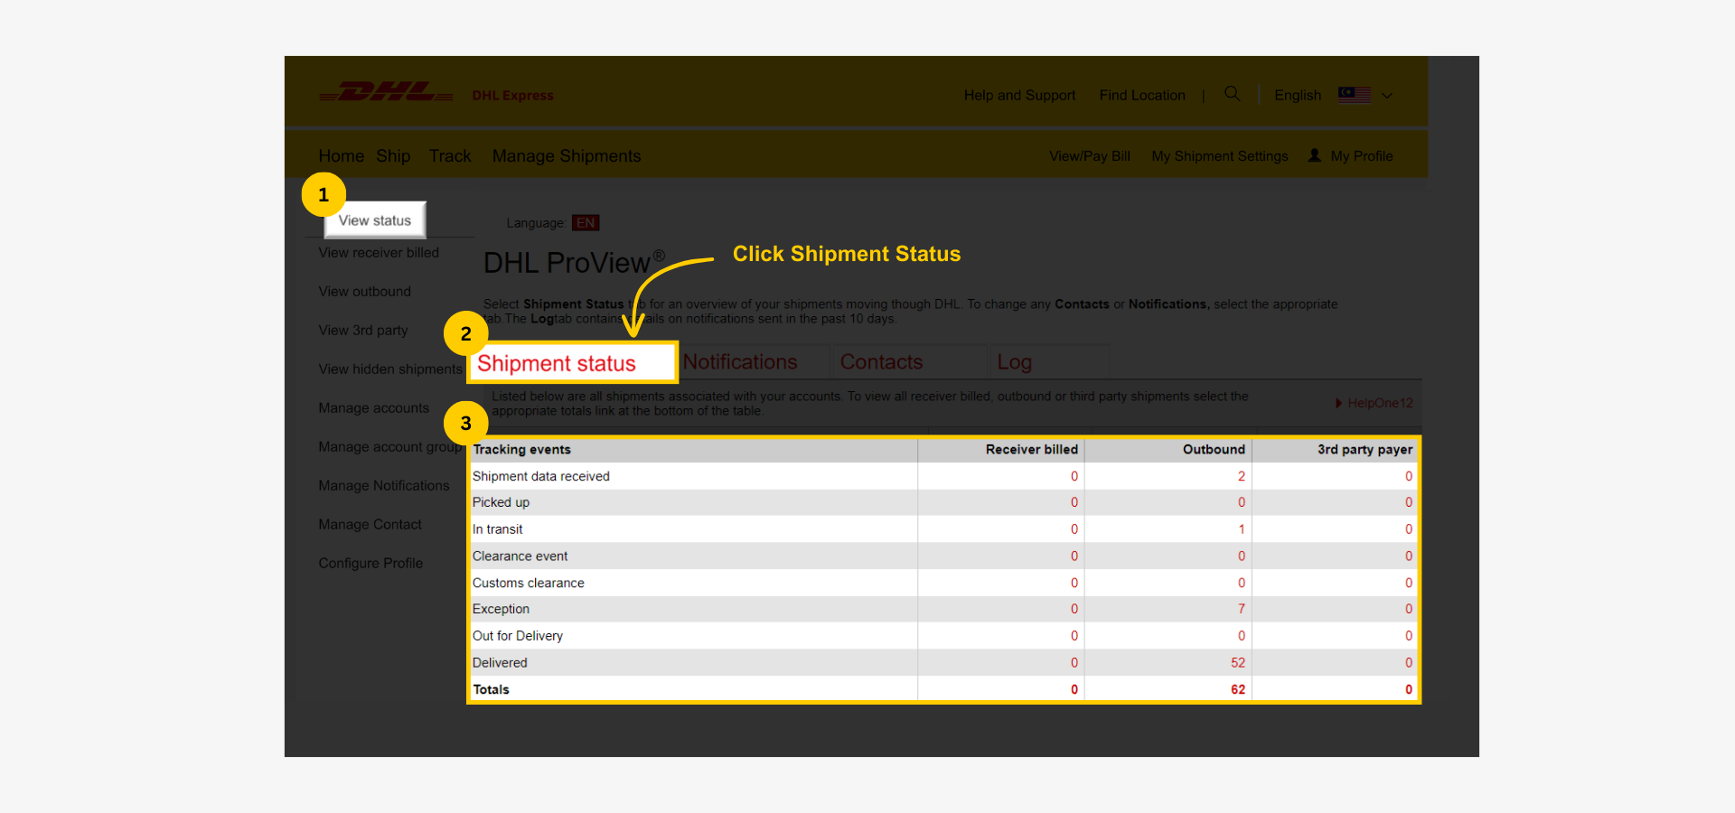This screenshot has width=1735, height=813.
Task: Open Manage account group
Action: pyautogui.click(x=390, y=447)
